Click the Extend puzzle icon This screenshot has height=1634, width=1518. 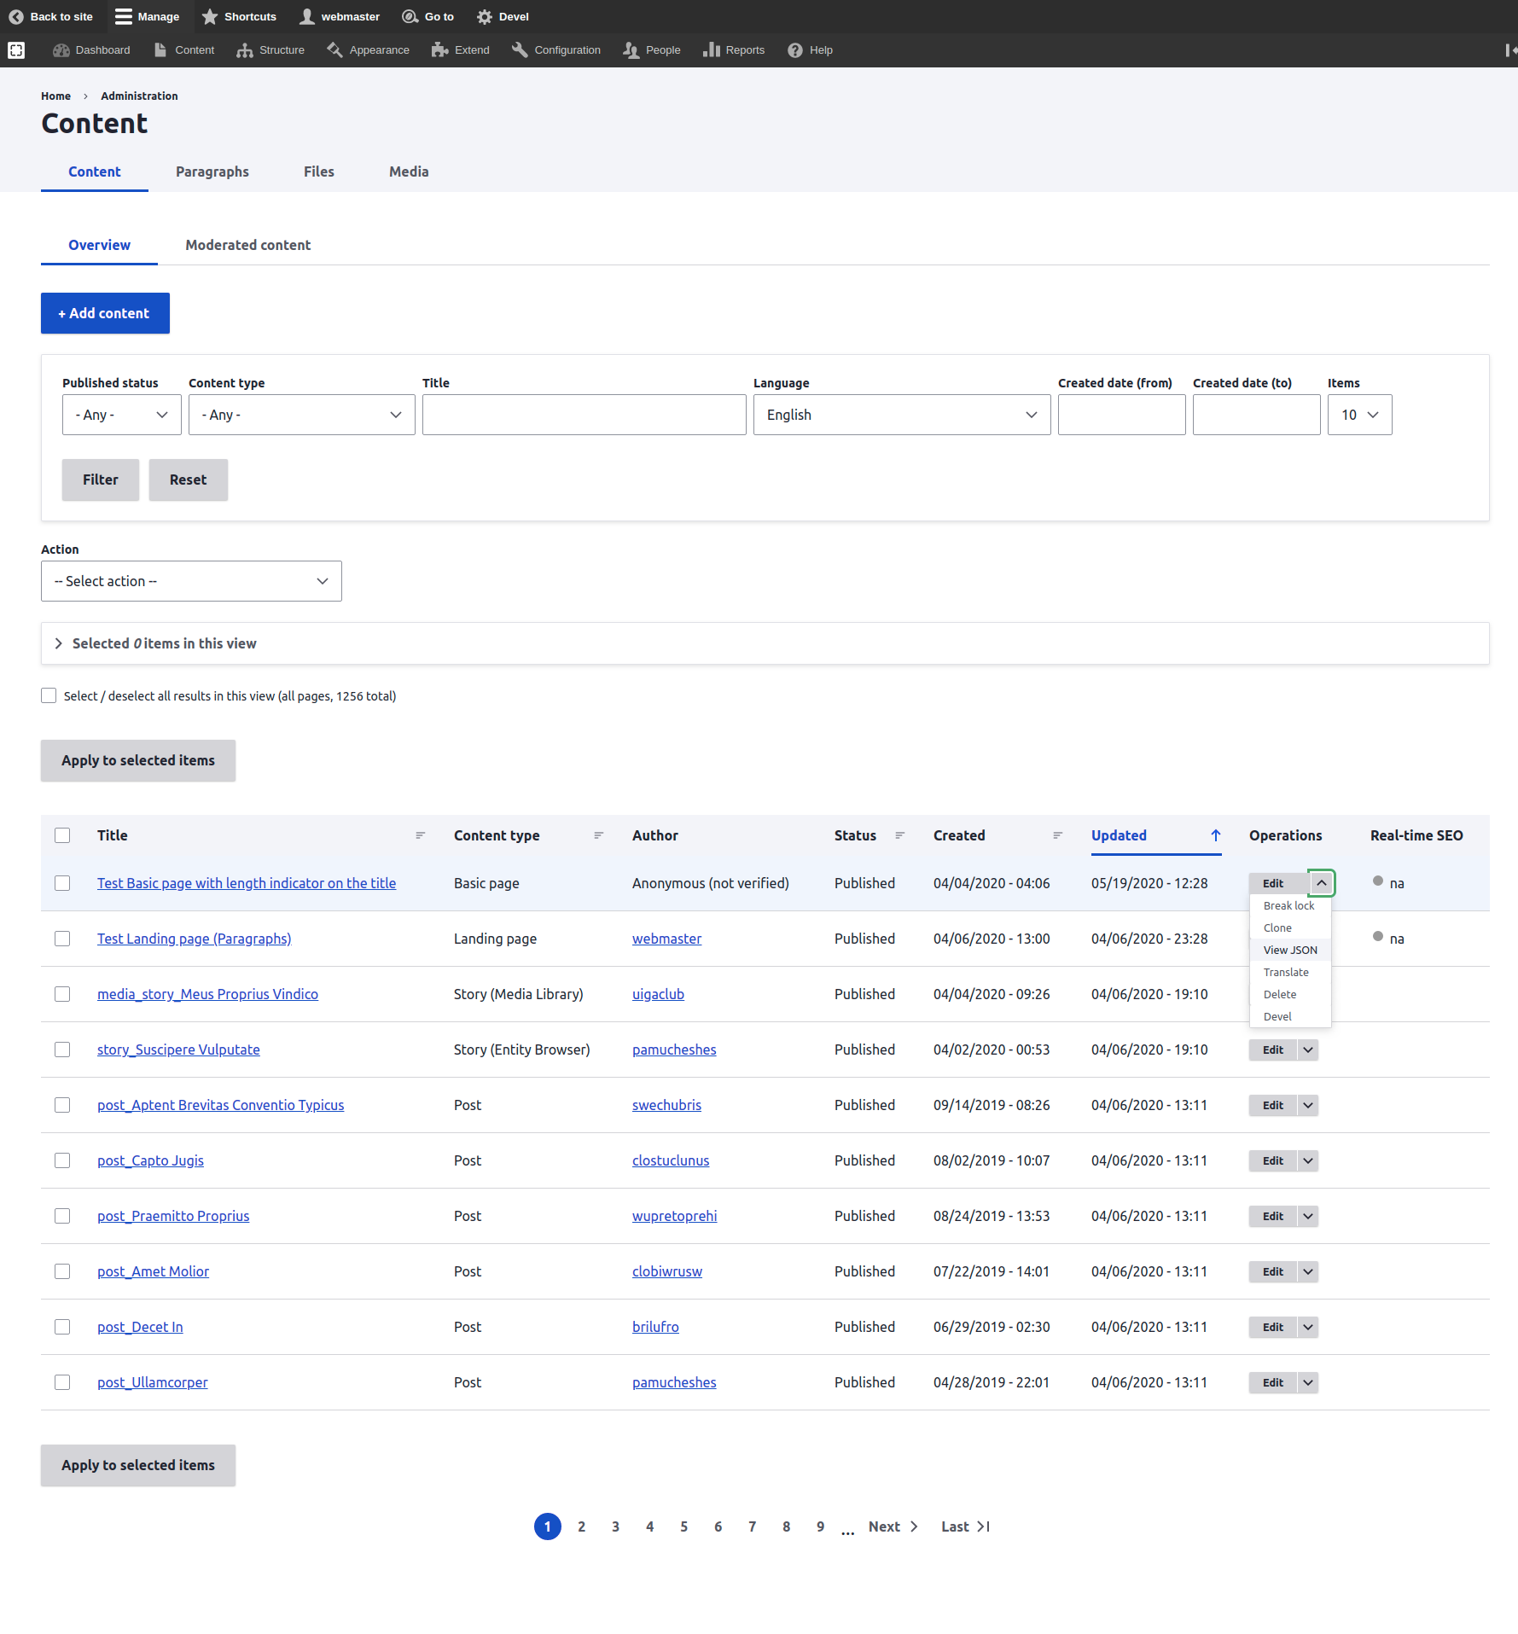(x=440, y=50)
